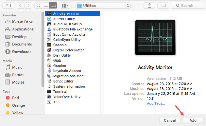This screenshot has height=126, width=206.
Task: Click the Keychain Access icon
Action: (49, 71)
